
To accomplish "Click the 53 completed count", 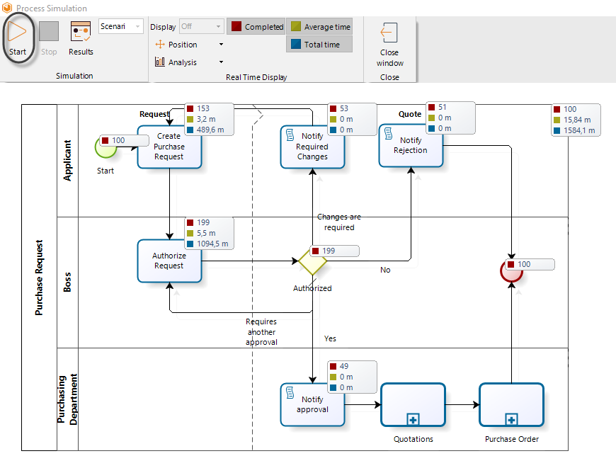I will pos(344,108).
